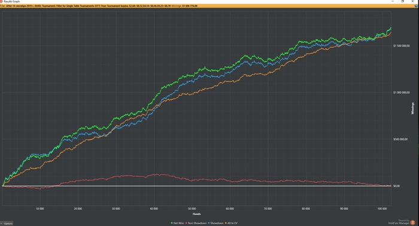Click the 100 000 hands axis label
419x226 pixels.
pos(382,209)
